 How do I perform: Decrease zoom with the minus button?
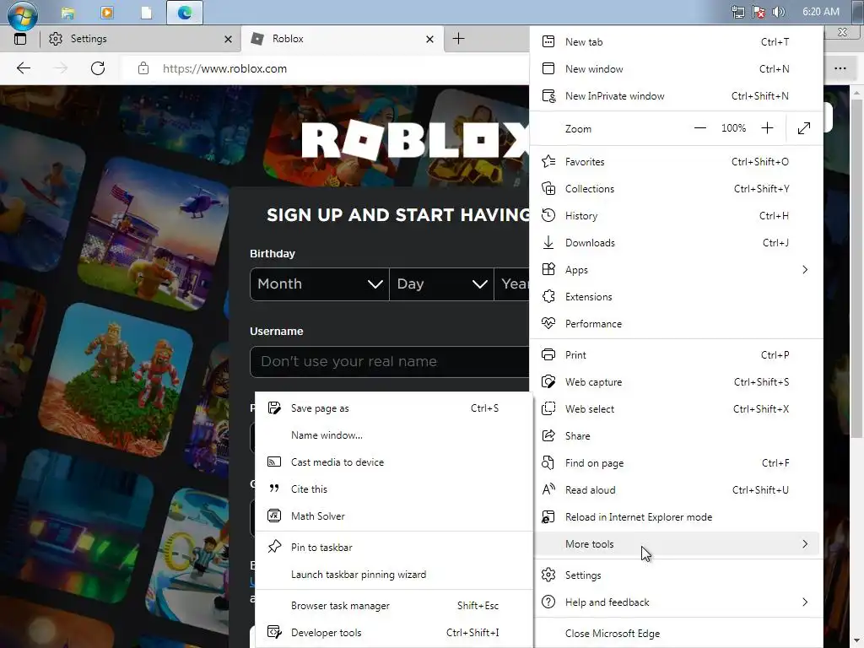coord(700,128)
